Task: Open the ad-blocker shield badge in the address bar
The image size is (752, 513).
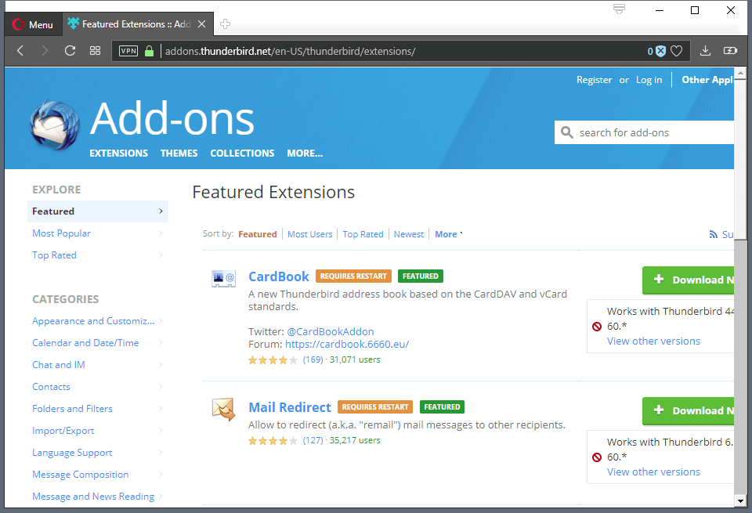Action: (x=659, y=51)
